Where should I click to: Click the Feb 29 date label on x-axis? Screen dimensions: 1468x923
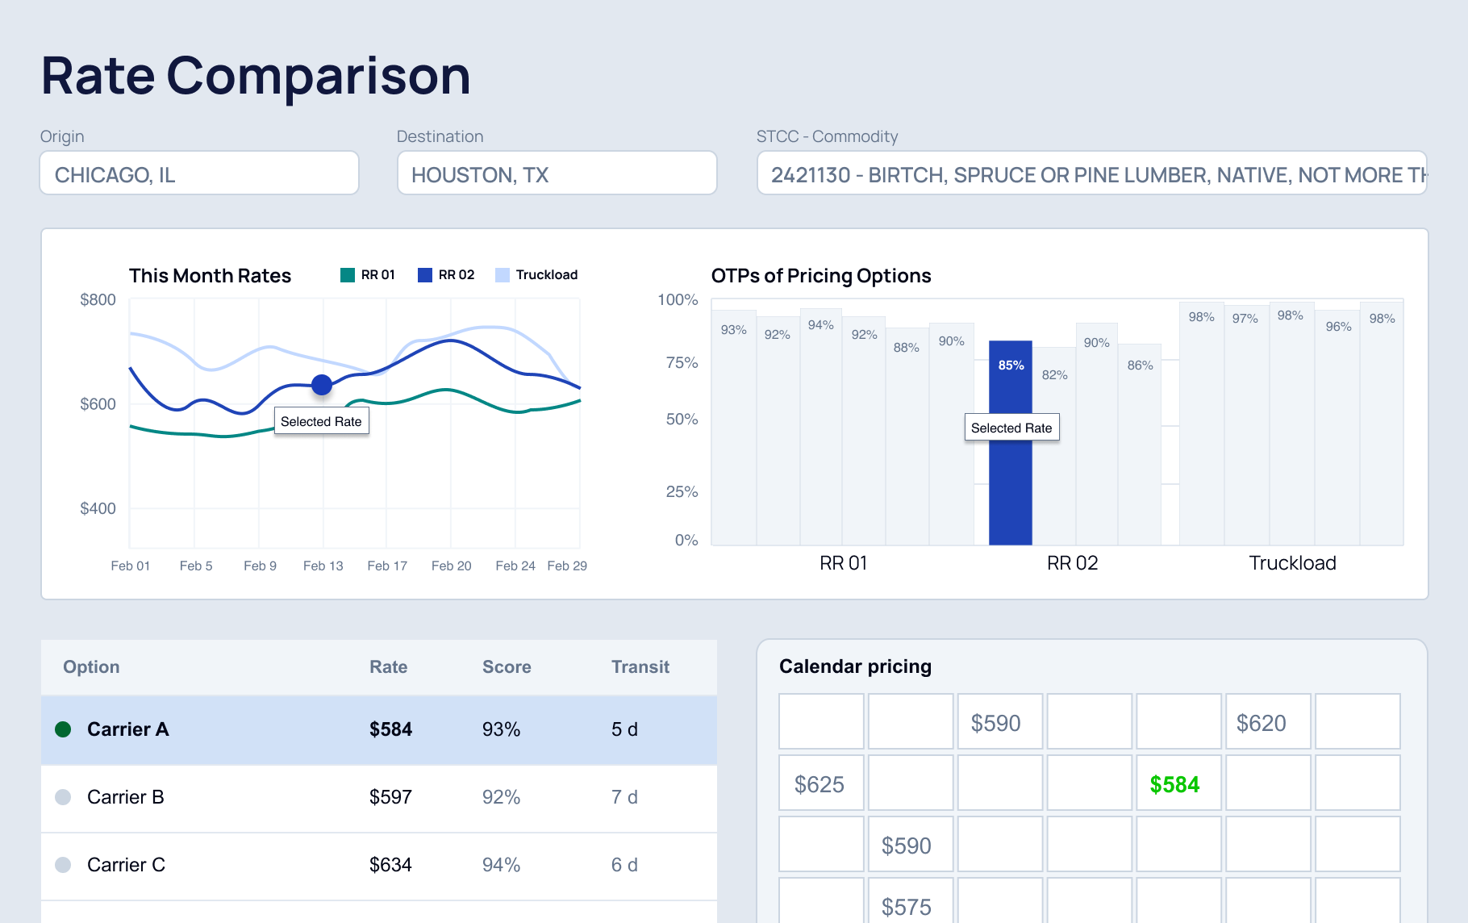point(567,566)
